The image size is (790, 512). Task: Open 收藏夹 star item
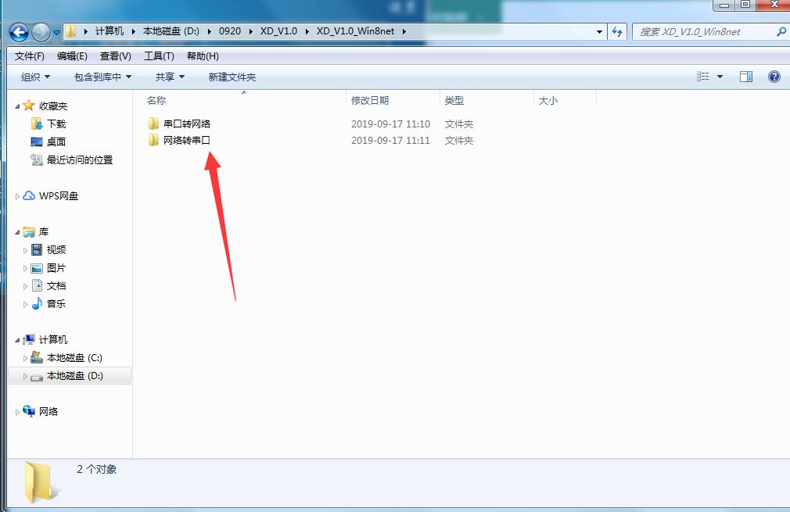click(x=45, y=106)
